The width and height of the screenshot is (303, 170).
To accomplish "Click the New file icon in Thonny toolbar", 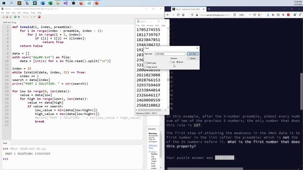I will (3, 17).
